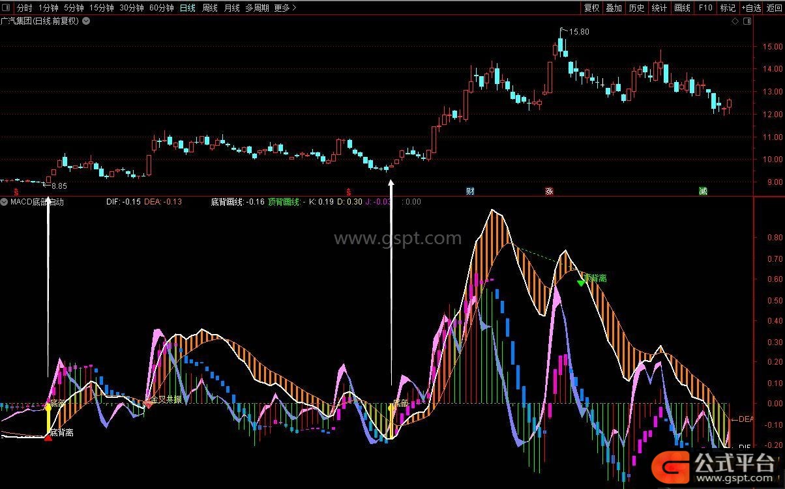Open the 统计 statistics button

click(x=659, y=8)
